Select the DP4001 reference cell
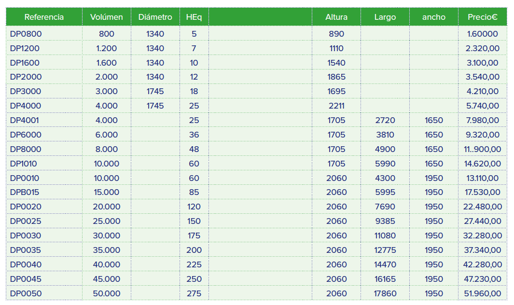Image resolution: width=514 pixels, height=305 pixels. click(26, 120)
